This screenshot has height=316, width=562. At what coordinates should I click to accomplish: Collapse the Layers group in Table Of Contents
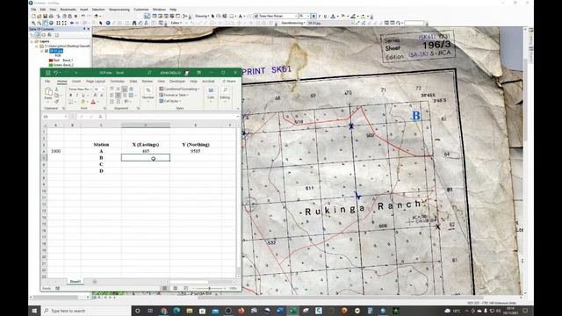pos(32,41)
